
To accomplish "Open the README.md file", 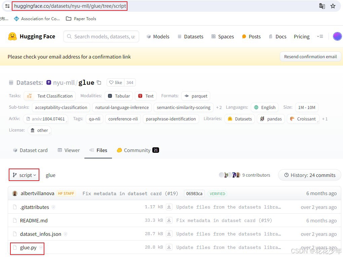I will (x=34, y=220).
